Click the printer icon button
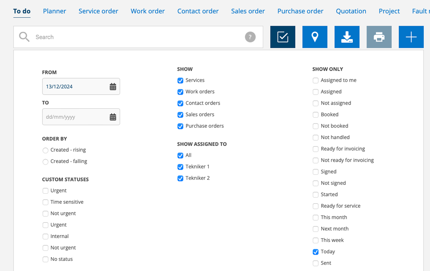This screenshot has height=271, width=430. 379,37
